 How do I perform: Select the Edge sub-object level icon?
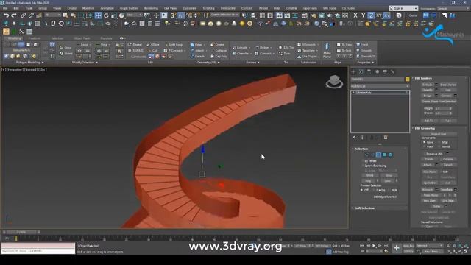[372, 155]
